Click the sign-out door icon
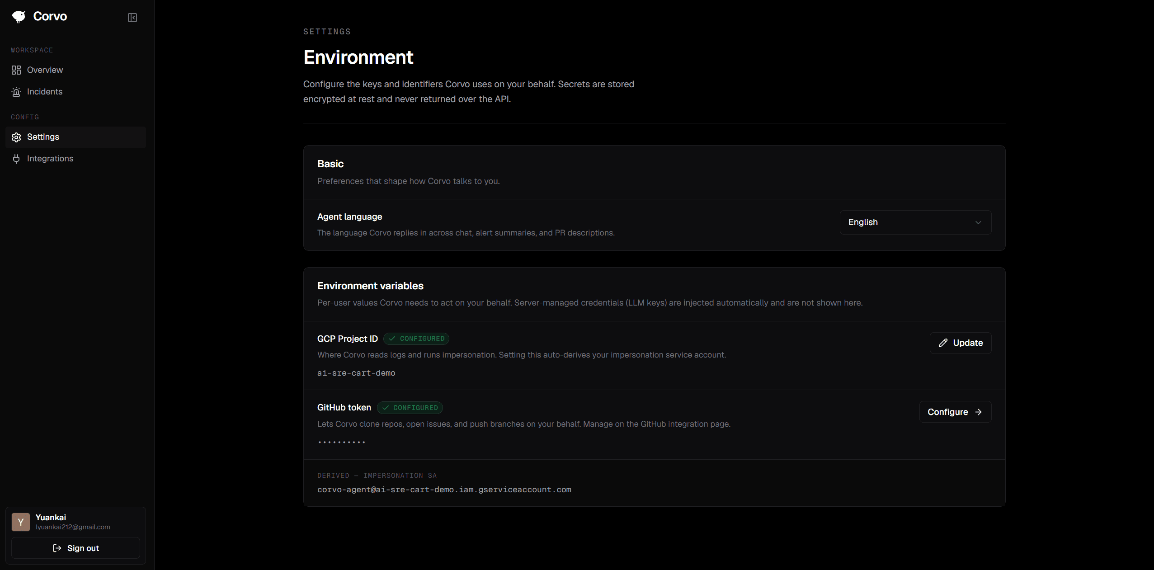1154x570 pixels. click(57, 548)
